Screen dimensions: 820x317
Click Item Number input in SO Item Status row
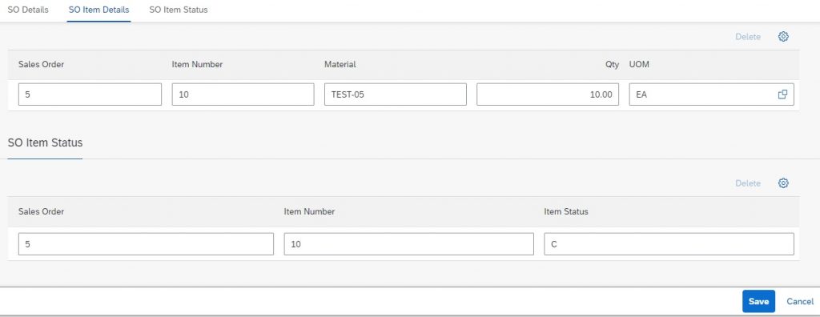pyautogui.click(x=409, y=244)
